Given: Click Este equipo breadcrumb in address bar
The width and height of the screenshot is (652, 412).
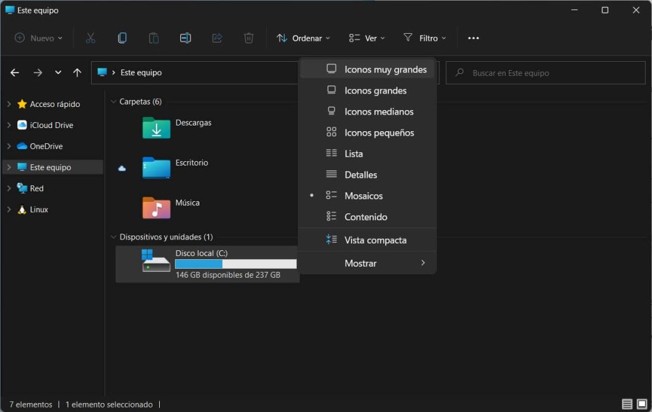Looking at the screenshot, I should tap(141, 73).
